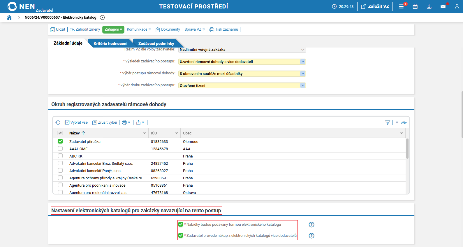Viewport: 463px width, 247px height.
Task: Click the Uložit button
Action: pos(58,29)
